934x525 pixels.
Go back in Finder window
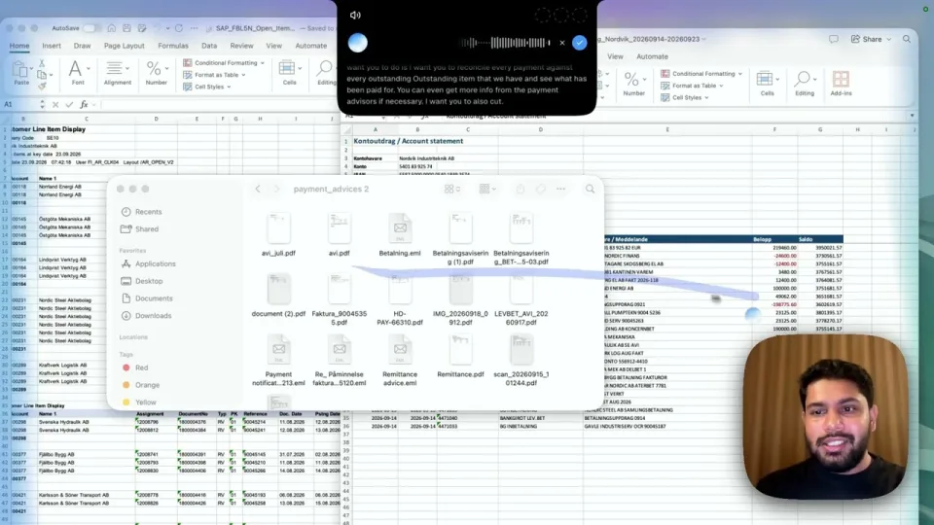(258, 189)
